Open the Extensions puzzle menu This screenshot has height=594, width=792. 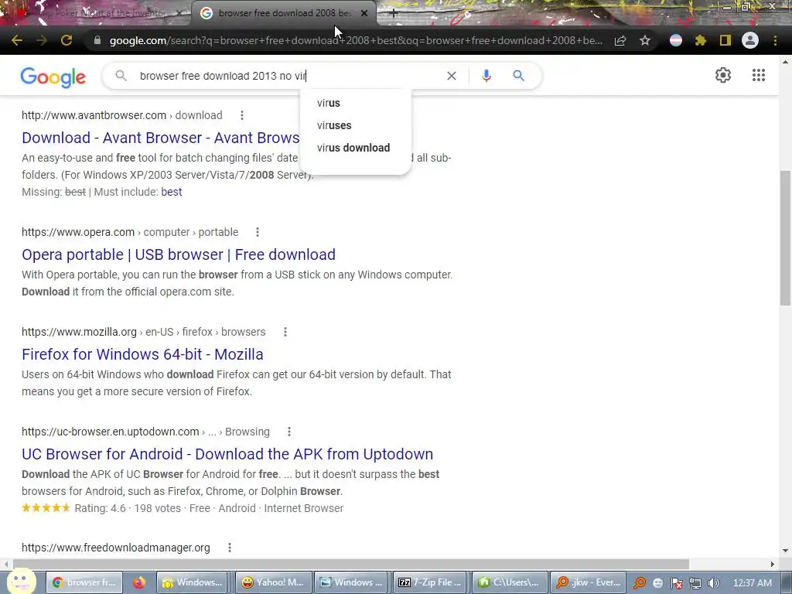click(700, 40)
